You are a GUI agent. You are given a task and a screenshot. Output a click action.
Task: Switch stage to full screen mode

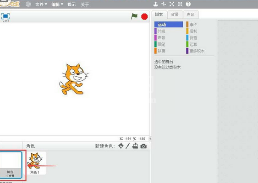coord(5,16)
